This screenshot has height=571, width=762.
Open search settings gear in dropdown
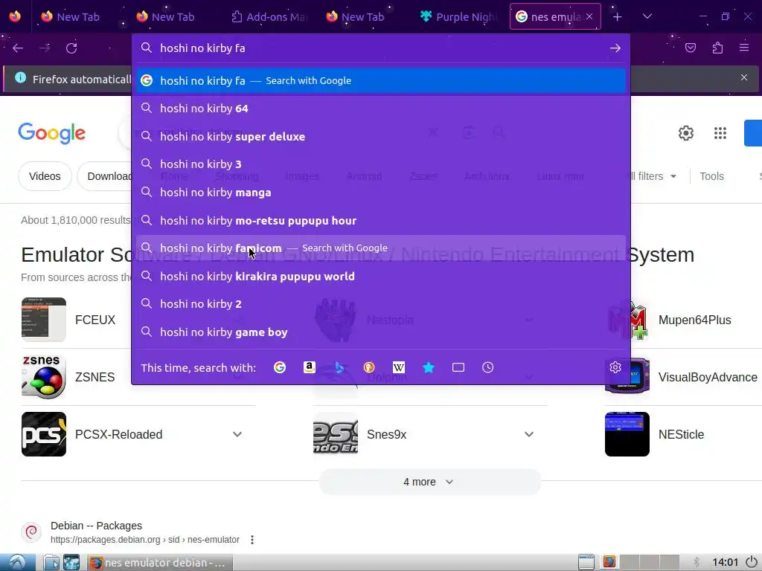[x=615, y=367]
